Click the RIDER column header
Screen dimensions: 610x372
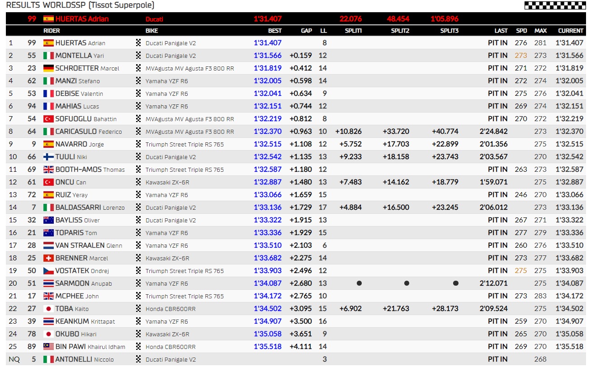tap(52, 31)
